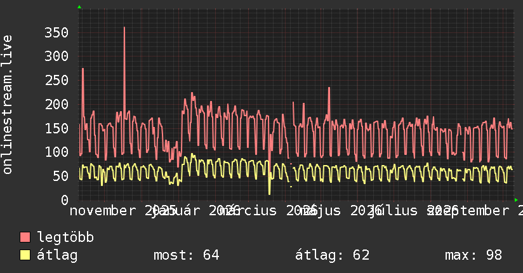Click the 150 y-axis label
The image size is (523, 273).
(56, 128)
